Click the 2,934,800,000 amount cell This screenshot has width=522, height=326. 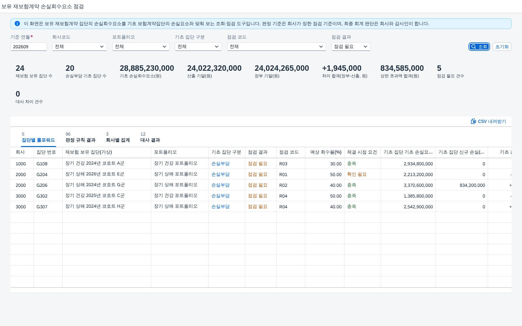(408, 164)
